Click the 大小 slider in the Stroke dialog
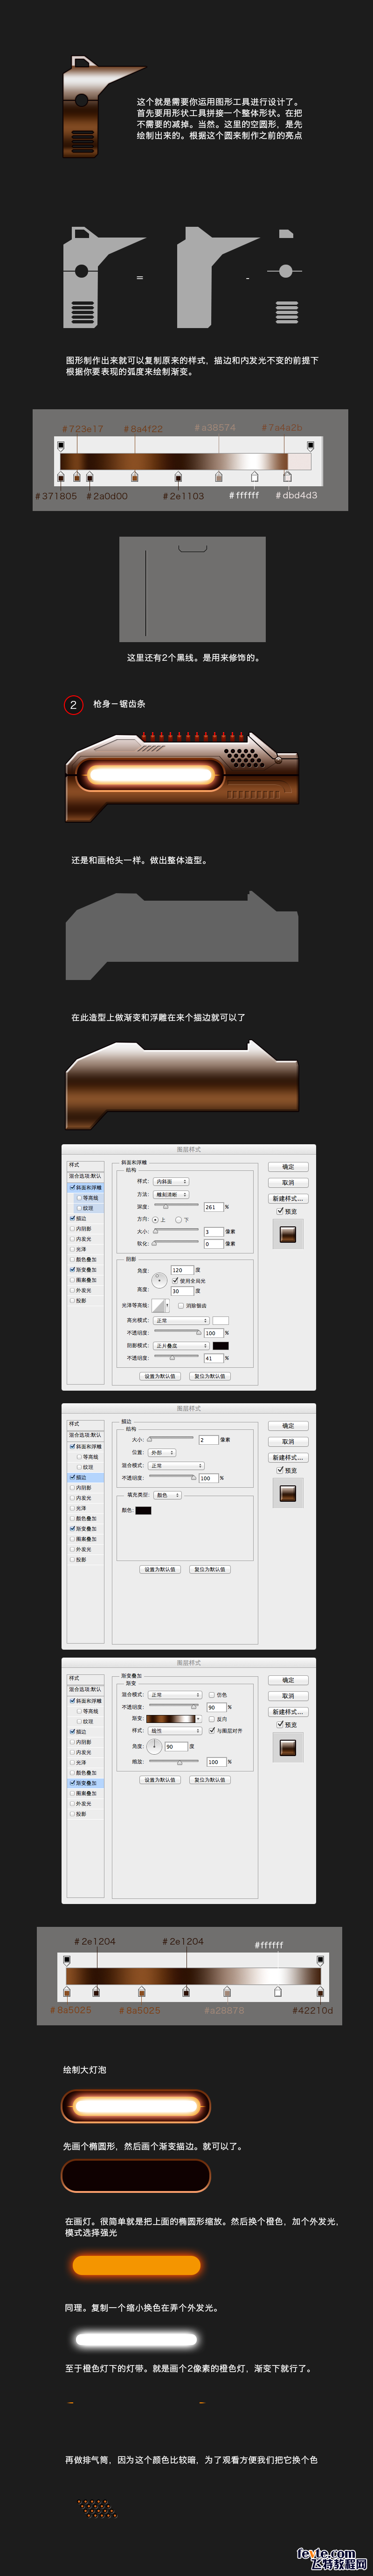Viewport: 373px width, 2576px height. (170, 1439)
